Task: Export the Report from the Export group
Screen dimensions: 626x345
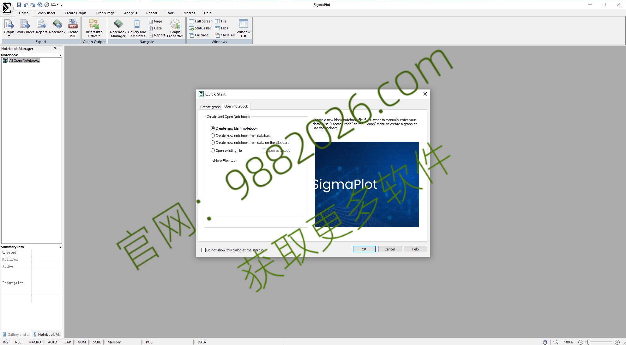Action: [x=41, y=27]
